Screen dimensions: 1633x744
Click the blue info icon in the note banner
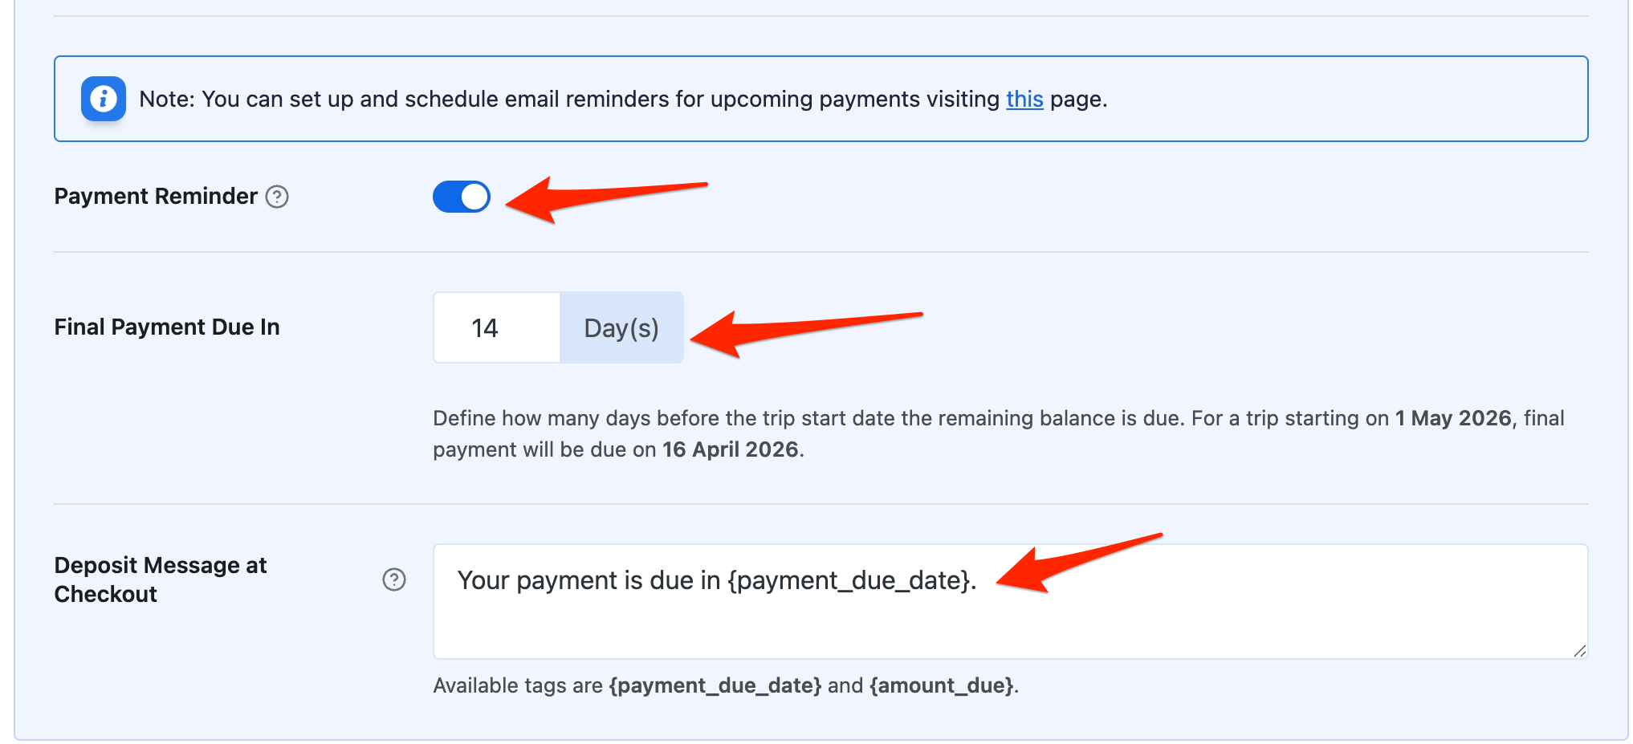coord(103,99)
